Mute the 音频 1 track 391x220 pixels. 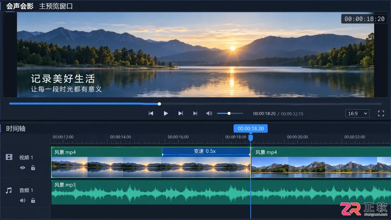23,200
